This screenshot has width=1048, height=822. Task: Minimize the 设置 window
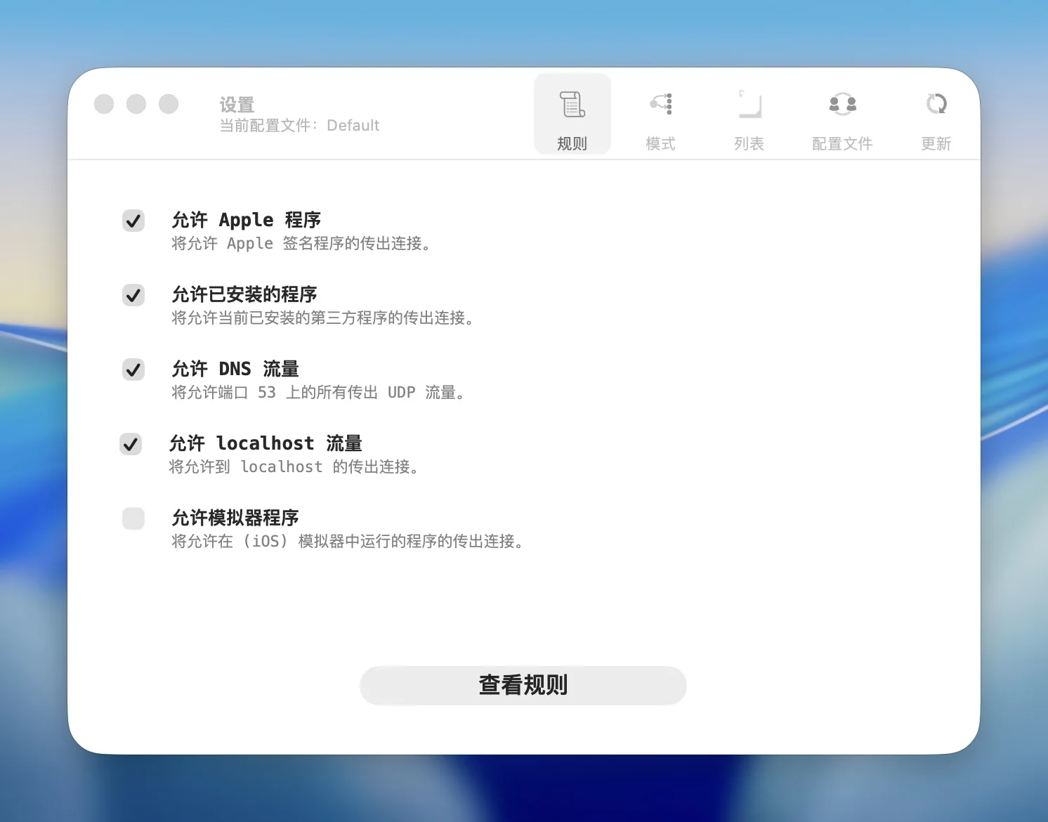click(x=136, y=104)
